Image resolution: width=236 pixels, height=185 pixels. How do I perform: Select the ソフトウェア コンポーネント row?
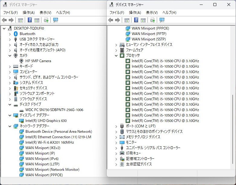37,94
